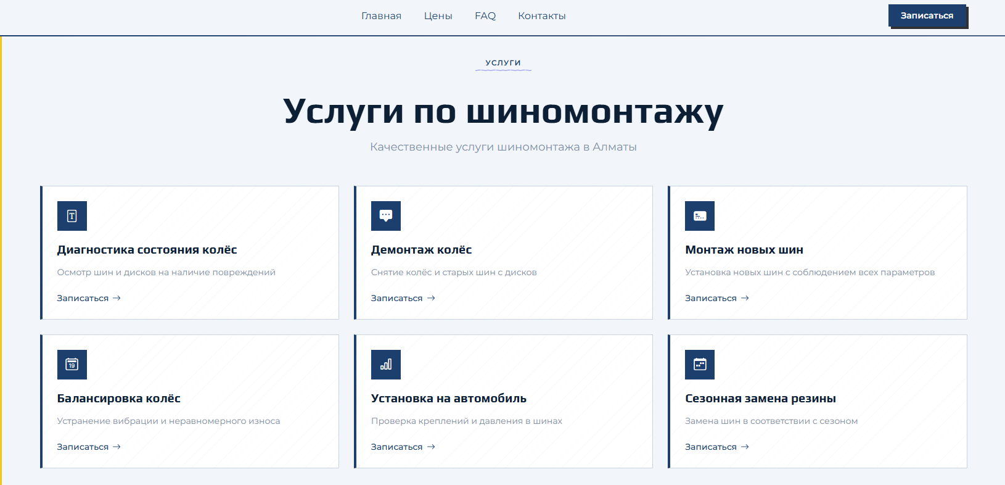This screenshot has height=485, width=1005.
Task: Open the FAQ navigation link
Action: [485, 16]
